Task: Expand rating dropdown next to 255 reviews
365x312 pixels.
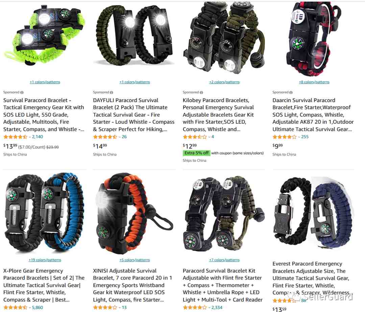Action: [299, 137]
